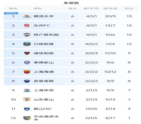This screenshot has height=124, width=141.
Task: Open the 山东泰山 orange crest
Action: (27, 99)
